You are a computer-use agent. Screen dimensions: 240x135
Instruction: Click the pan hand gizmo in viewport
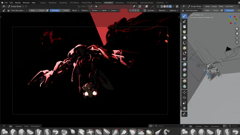237,33
